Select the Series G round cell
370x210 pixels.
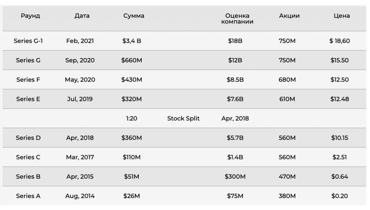28,60
